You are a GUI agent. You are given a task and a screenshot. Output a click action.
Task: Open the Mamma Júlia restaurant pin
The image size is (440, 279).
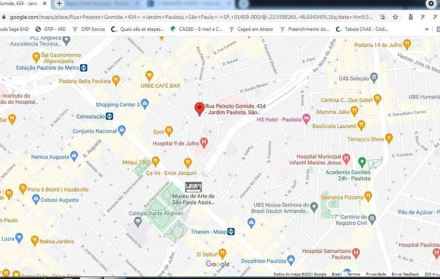354,111
